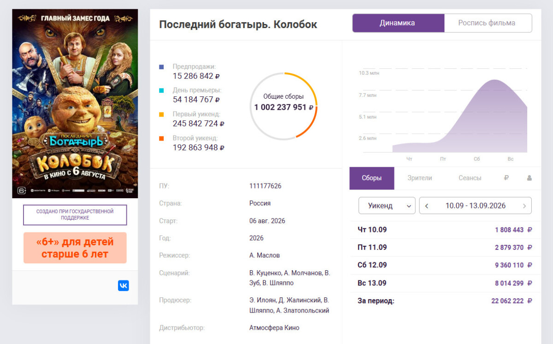Click first weekend value 245 842 724
The width and height of the screenshot is (553, 344).
click(x=199, y=124)
